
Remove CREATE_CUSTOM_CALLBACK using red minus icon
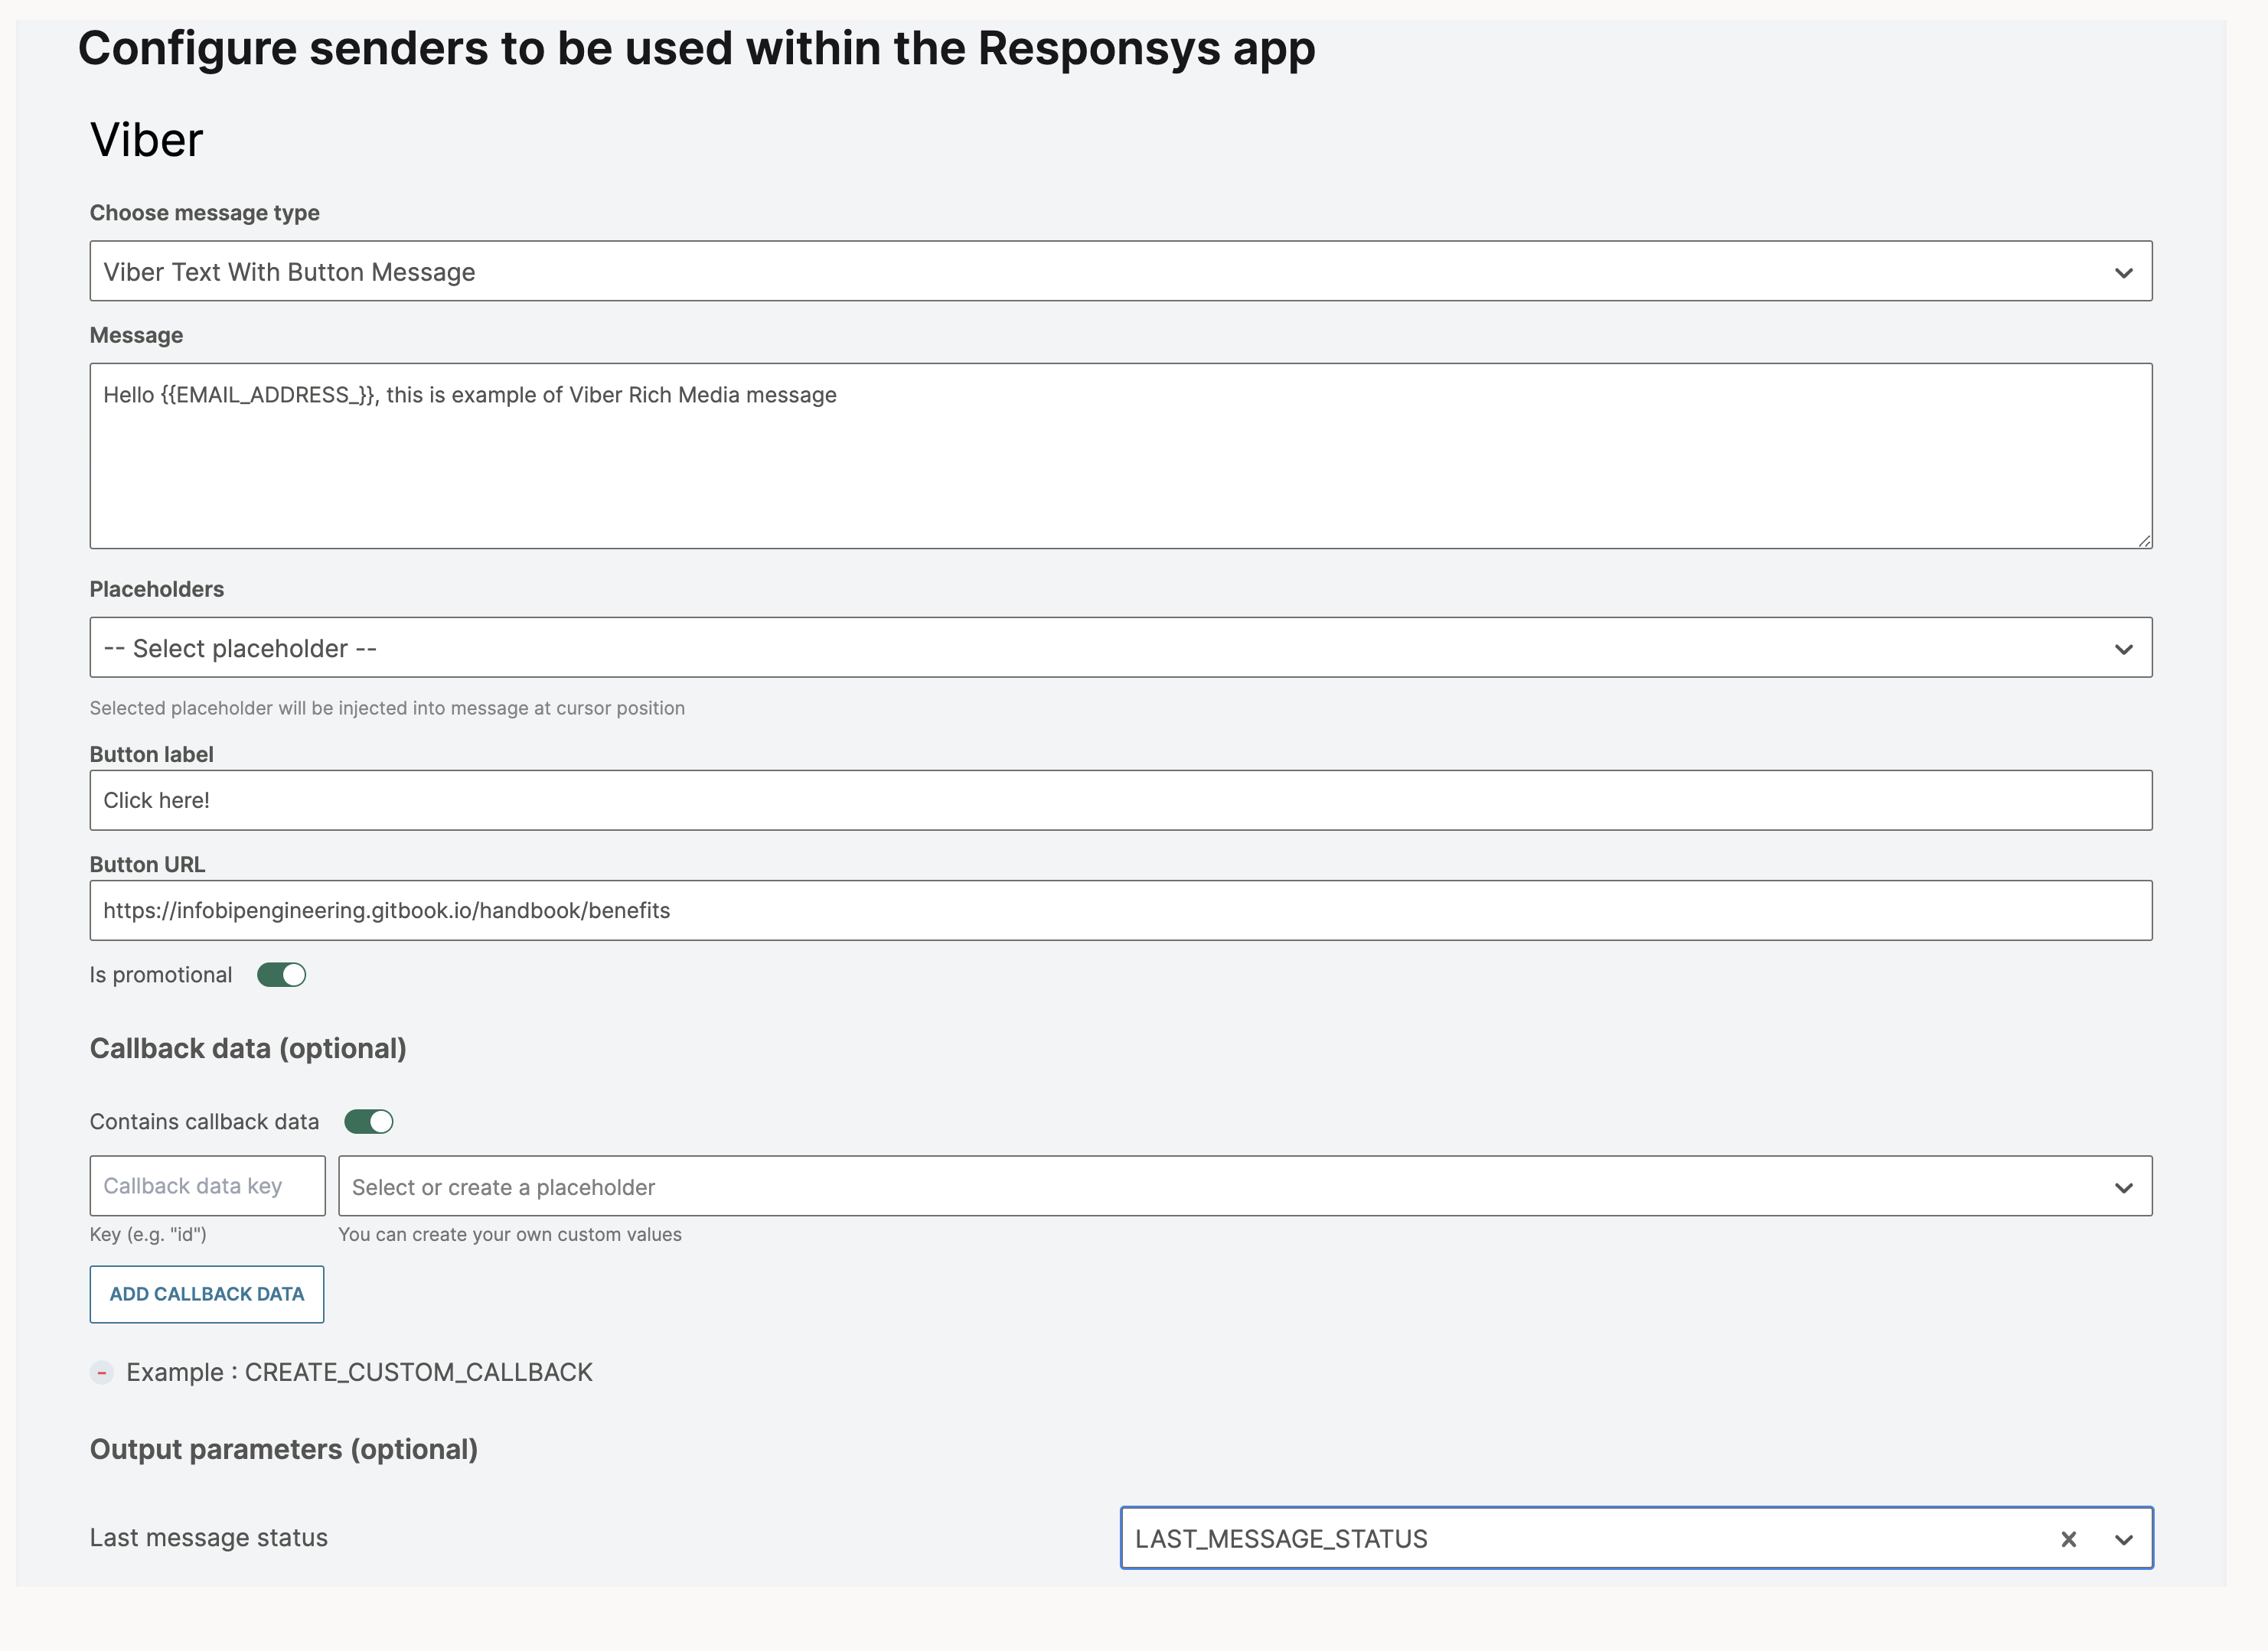click(101, 1373)
